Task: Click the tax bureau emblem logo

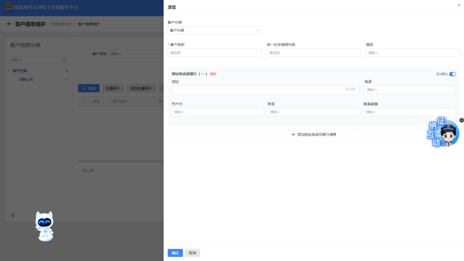Action: click(9, 8)
